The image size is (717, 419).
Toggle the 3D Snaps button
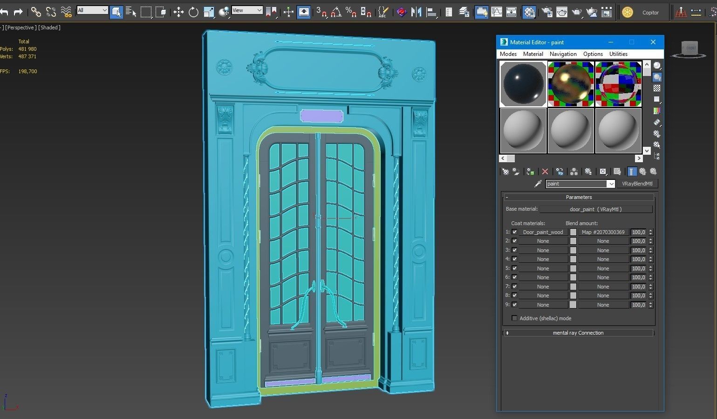321,12
